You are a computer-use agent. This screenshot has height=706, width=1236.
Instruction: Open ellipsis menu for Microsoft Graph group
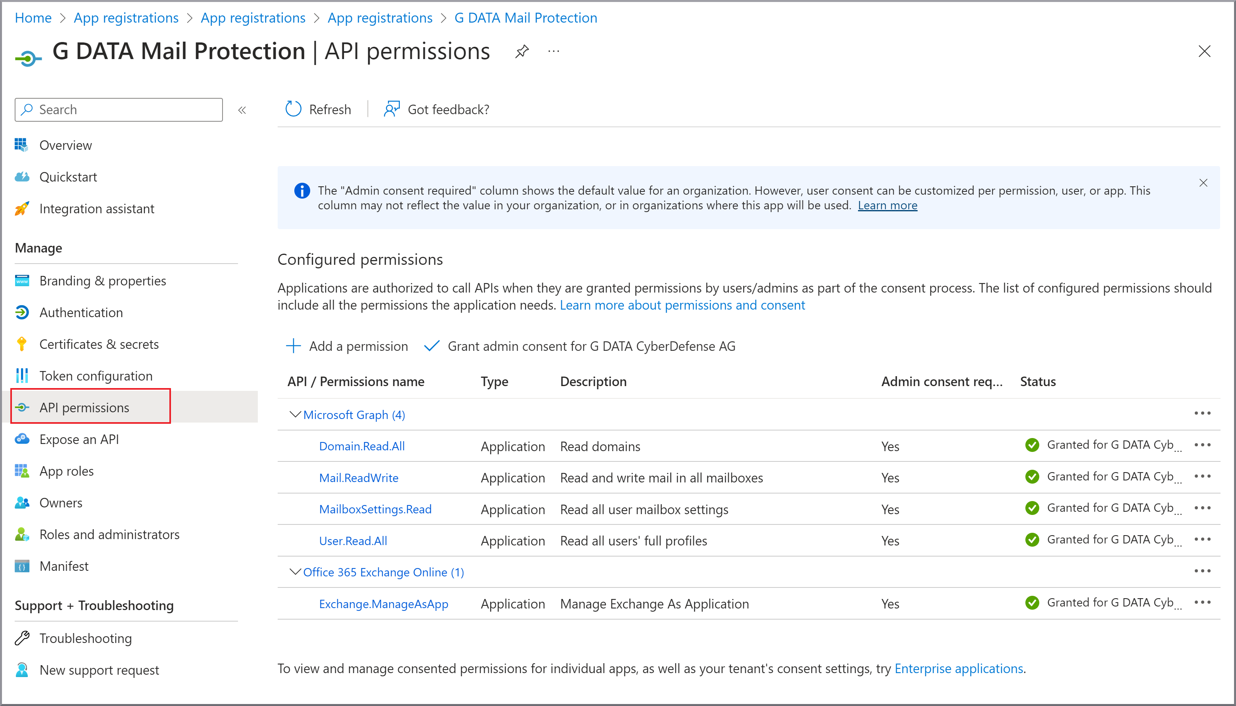[x=1202, y=413]
